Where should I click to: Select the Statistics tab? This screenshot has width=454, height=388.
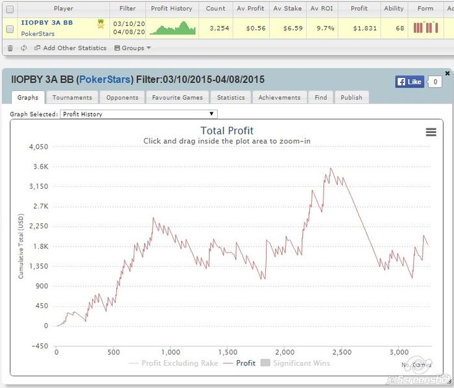tap(231, 97)
